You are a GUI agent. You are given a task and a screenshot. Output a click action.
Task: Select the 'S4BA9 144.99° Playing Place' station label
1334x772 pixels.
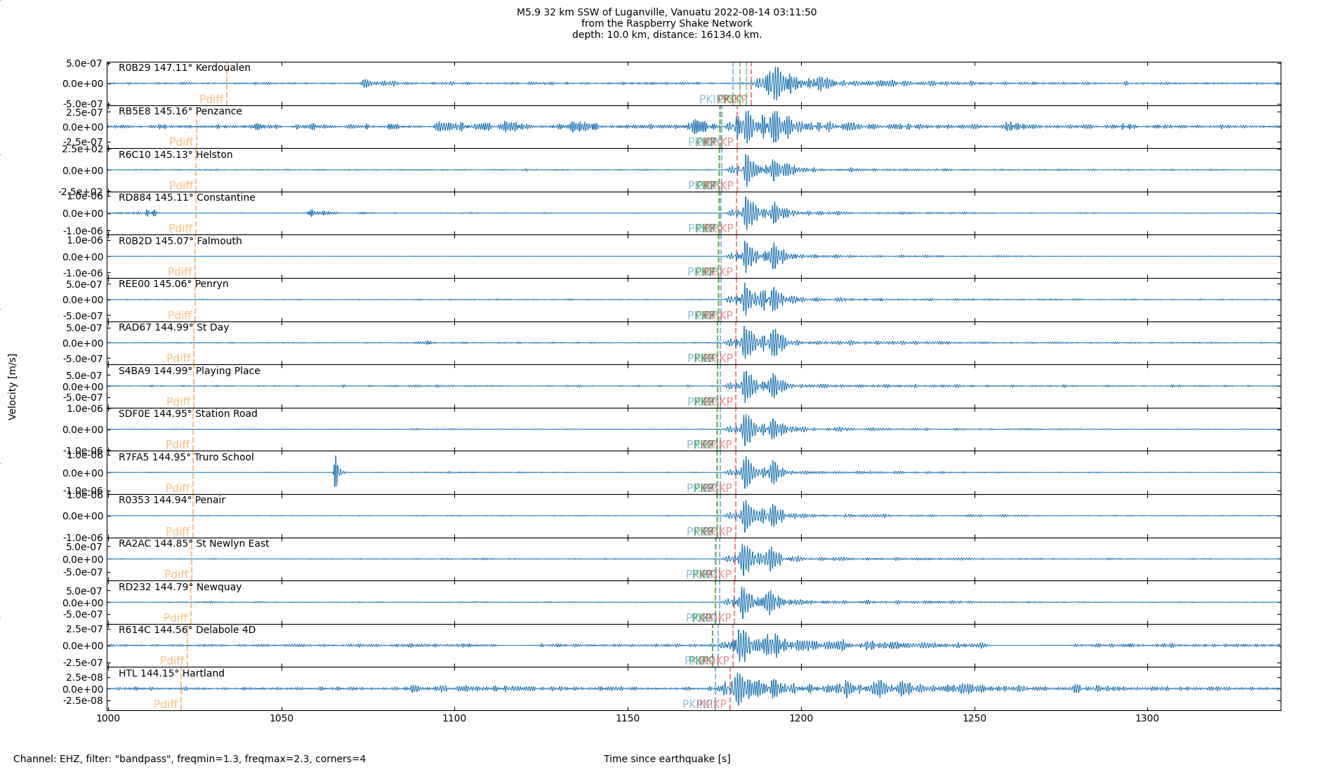click(190, 371)
